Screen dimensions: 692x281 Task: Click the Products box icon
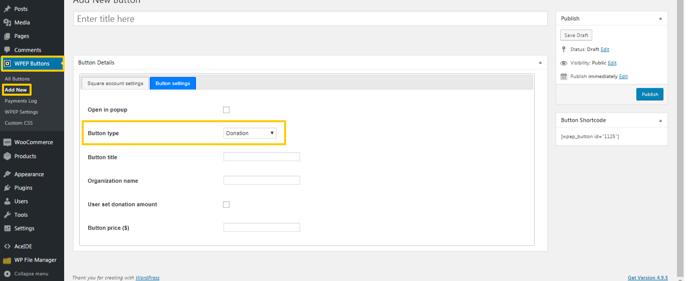pos(7,156)
